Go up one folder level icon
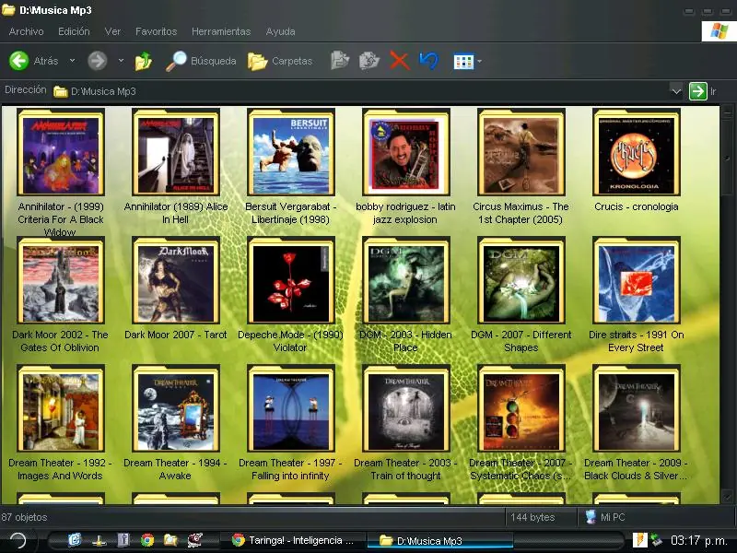The image size is (737, 553). (144, 61)
